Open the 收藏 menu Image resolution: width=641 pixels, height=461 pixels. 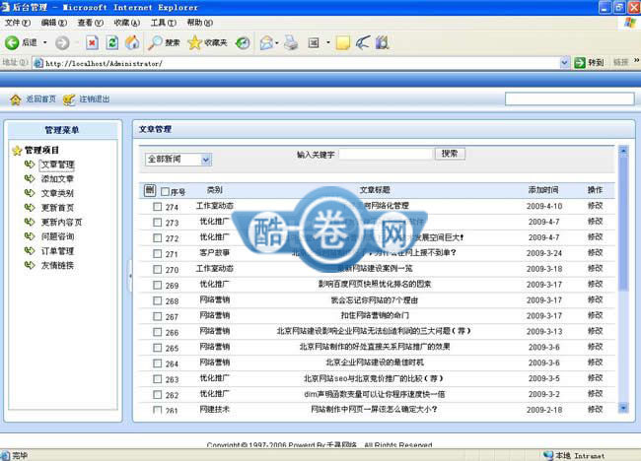127,23
